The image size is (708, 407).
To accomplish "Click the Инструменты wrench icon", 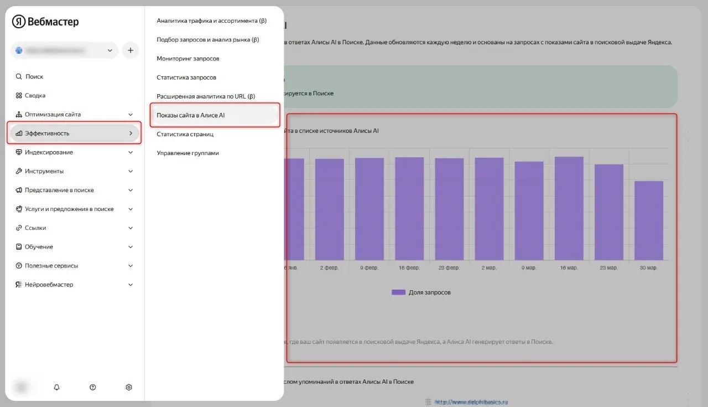I will tap(19, 171).
